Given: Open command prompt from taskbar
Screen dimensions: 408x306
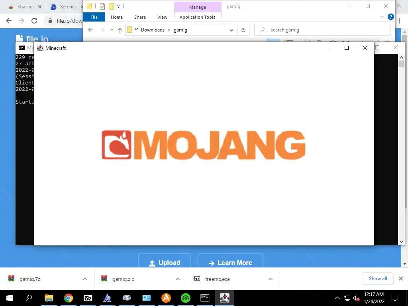Looking at the screenshot, I should coord(205,298).
